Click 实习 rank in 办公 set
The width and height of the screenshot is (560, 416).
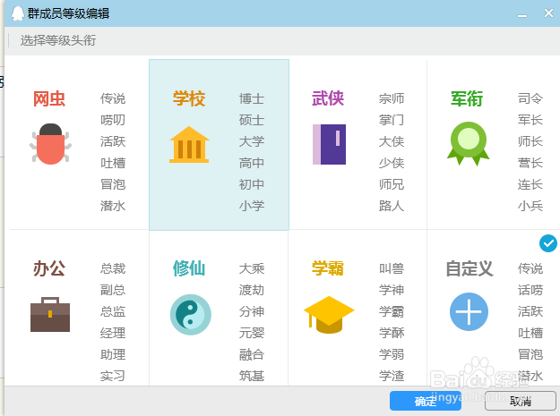click(113, 376)
